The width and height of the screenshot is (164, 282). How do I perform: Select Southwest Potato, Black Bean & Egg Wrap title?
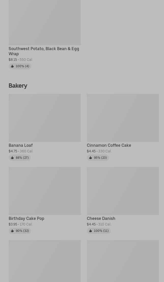tap(44, 51)
